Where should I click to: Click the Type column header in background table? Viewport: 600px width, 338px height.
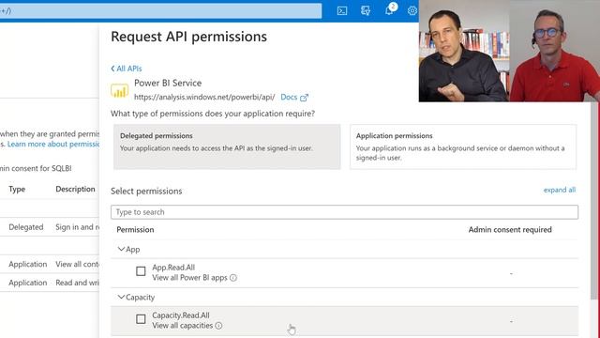click(17, 189)
